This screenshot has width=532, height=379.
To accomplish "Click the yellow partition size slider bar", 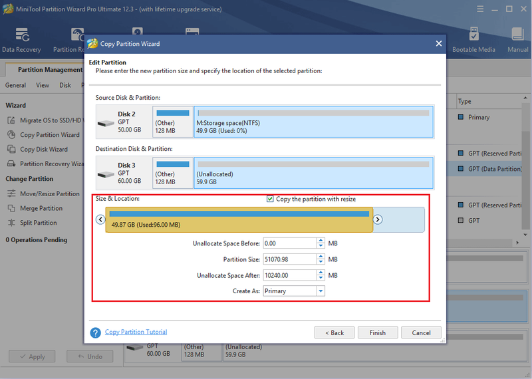I will pos(239,220).
